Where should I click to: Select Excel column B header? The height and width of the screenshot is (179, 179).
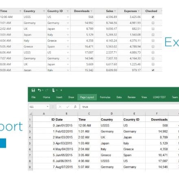click(x=66, y=114)
